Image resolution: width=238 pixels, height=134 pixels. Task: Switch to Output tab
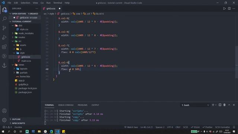click(95, 105)
